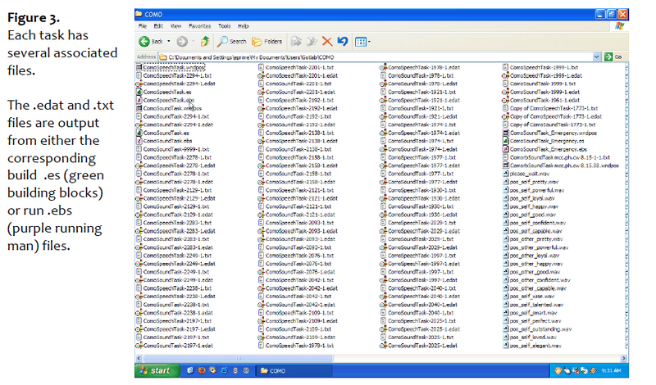Select ComoSpeechTask.es green build file icon
The width and height of the screenshot is (656, 385).
click(x=139, y=92)
